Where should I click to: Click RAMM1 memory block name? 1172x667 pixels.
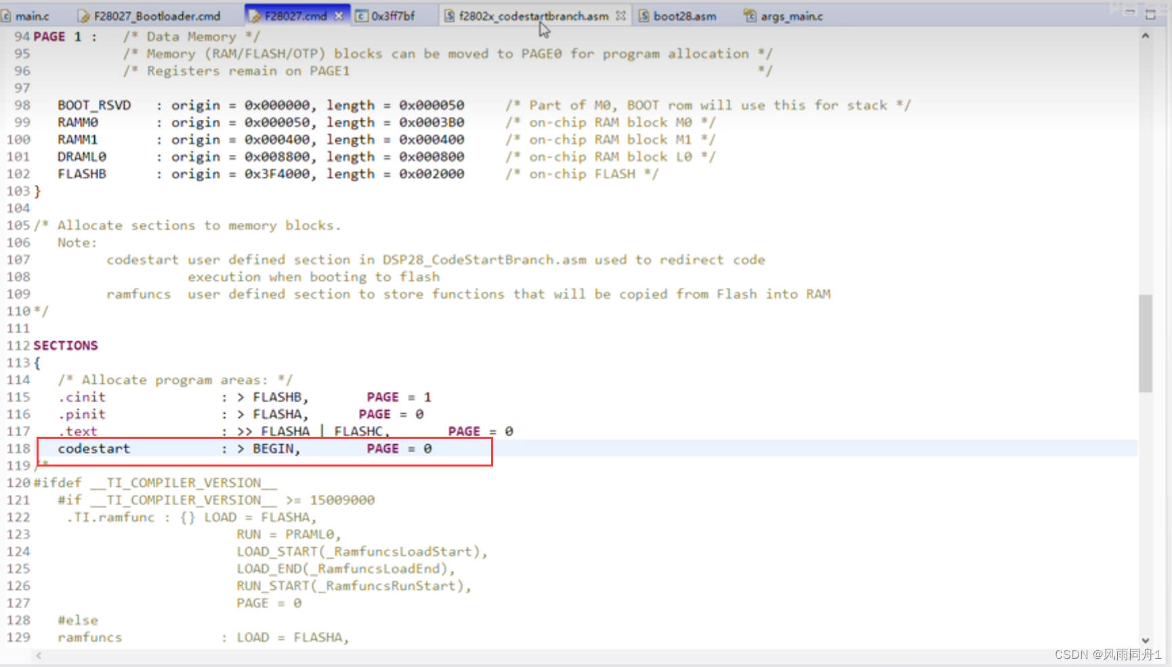[78, 139]
